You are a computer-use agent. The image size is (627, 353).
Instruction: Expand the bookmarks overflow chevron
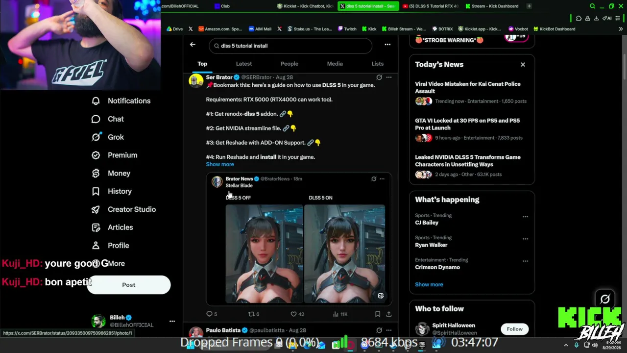pyautogui.click(x=622, y=29)
